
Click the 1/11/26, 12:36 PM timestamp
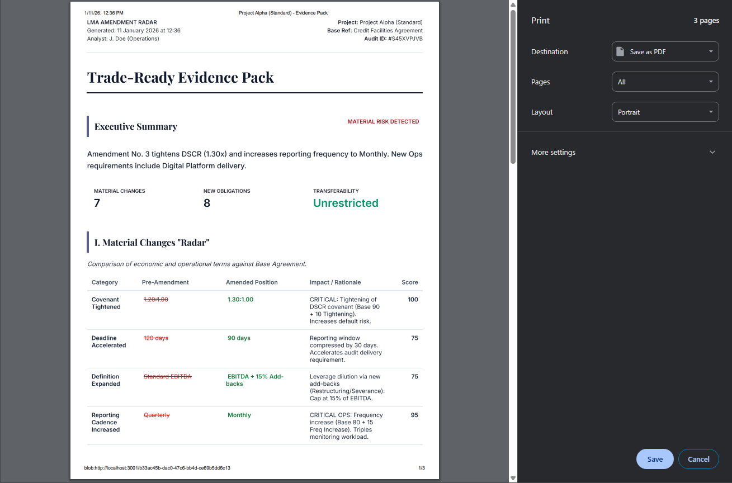104,12
